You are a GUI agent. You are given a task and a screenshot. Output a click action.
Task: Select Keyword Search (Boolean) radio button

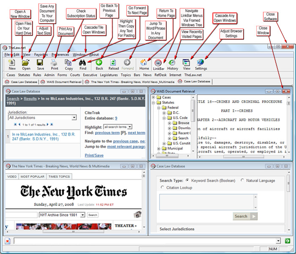coord(187,180)
